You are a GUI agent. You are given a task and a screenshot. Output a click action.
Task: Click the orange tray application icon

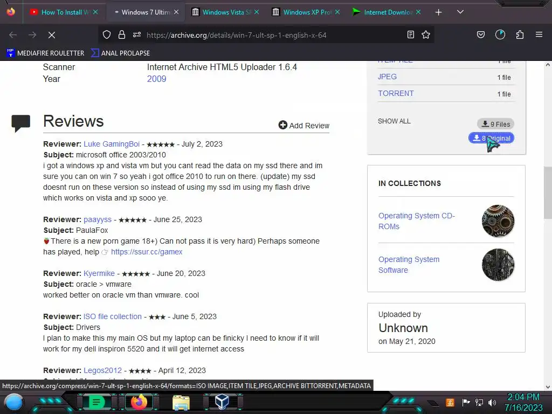(450, 402)
